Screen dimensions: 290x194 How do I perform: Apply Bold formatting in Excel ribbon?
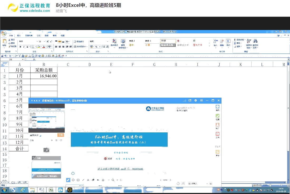[20, 47]
